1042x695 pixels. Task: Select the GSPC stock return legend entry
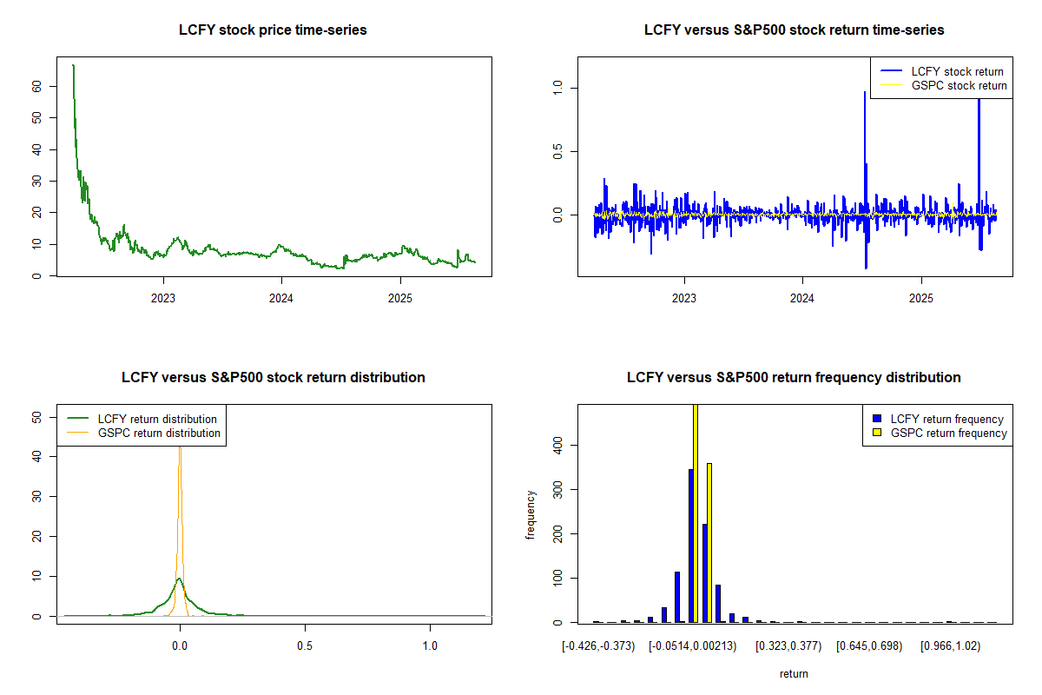[959, 86]
